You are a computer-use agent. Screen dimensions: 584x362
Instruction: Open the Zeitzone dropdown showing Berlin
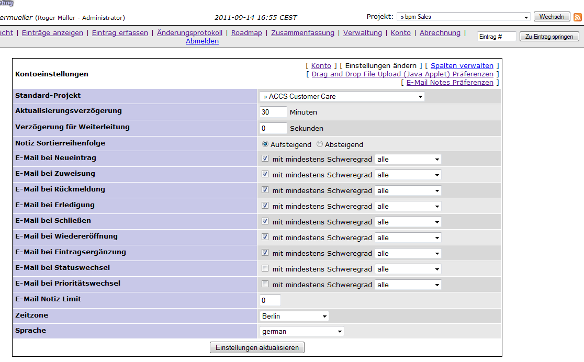294,316
